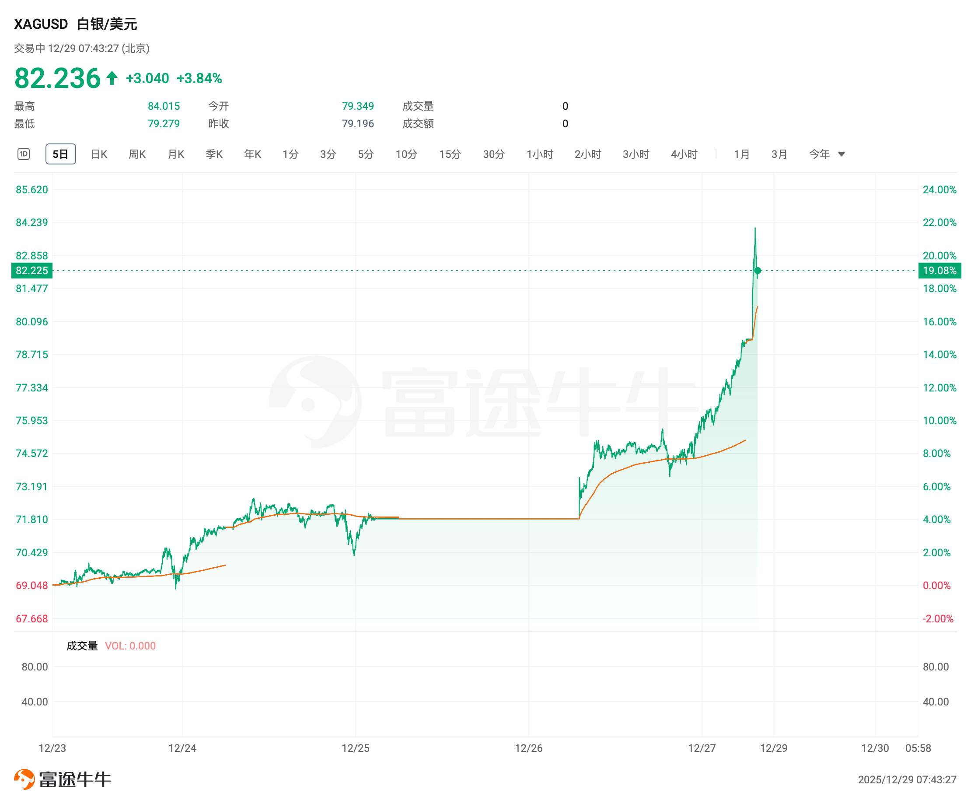Click the Futu bull logo at bottom

(x=24, y=779)
